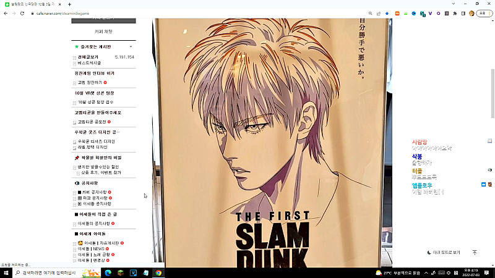Open the blue circular arrow extension

(x=414, y=14)
